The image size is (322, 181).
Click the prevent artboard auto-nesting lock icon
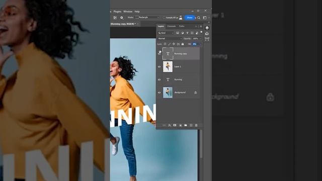pyautogui.click(x=178, y=44)
